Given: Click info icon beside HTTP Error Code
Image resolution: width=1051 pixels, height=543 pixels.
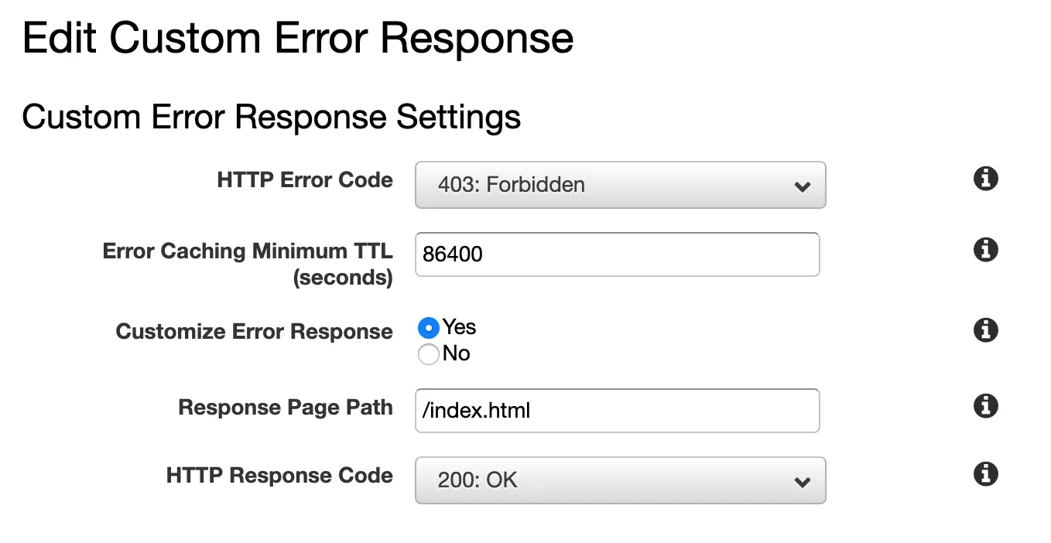Looking at the screenshot, I should tap(985, 179).
